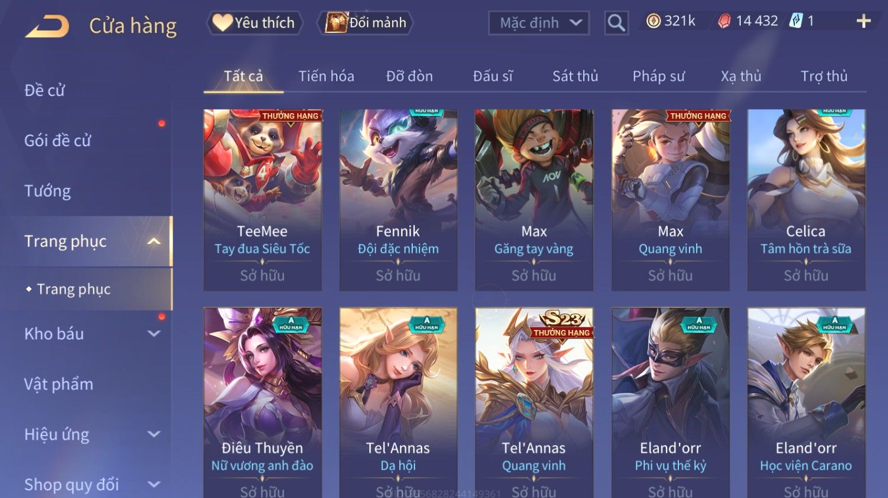Open Yêu thích favorites heart button
The width and height of the screenshot is (888, 498).
(x=254, y=23)
